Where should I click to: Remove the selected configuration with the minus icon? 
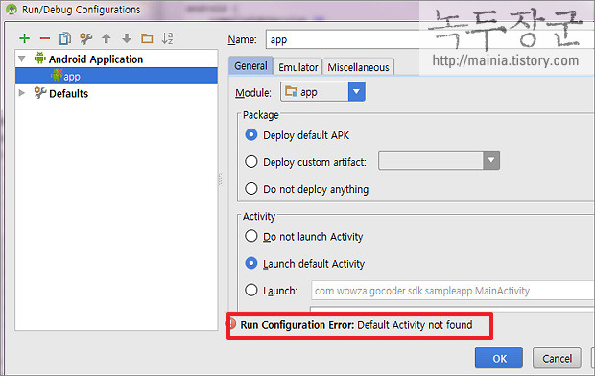(x=45, y=38)
